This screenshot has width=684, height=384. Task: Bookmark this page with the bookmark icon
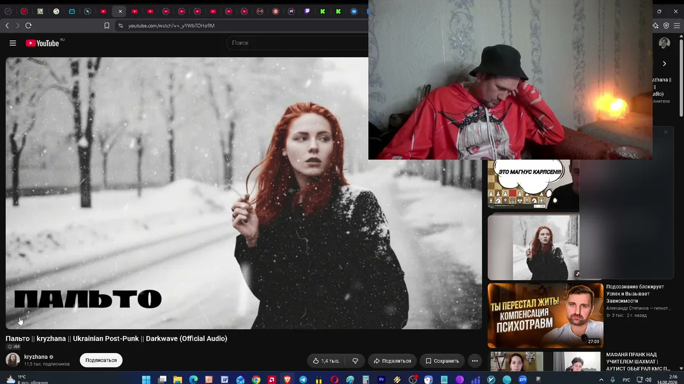click(x=107, y=26)
